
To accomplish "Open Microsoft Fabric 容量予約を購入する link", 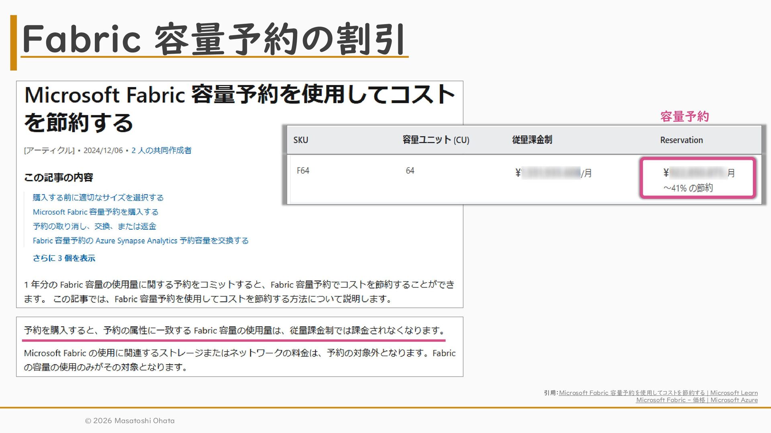I will (x=96, y=212).
